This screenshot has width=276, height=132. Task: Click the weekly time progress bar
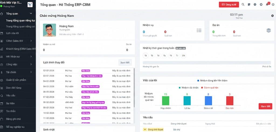(x=207, y=63)
